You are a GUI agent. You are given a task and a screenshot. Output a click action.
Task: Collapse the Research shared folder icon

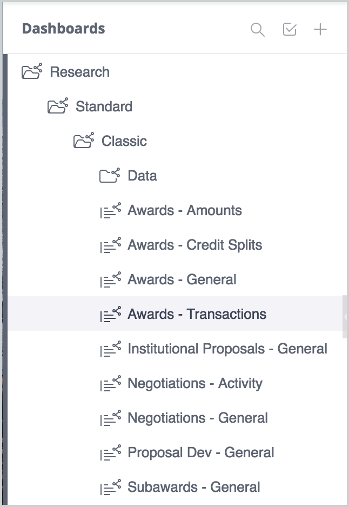pyautogui.click(x=32, y=71)
